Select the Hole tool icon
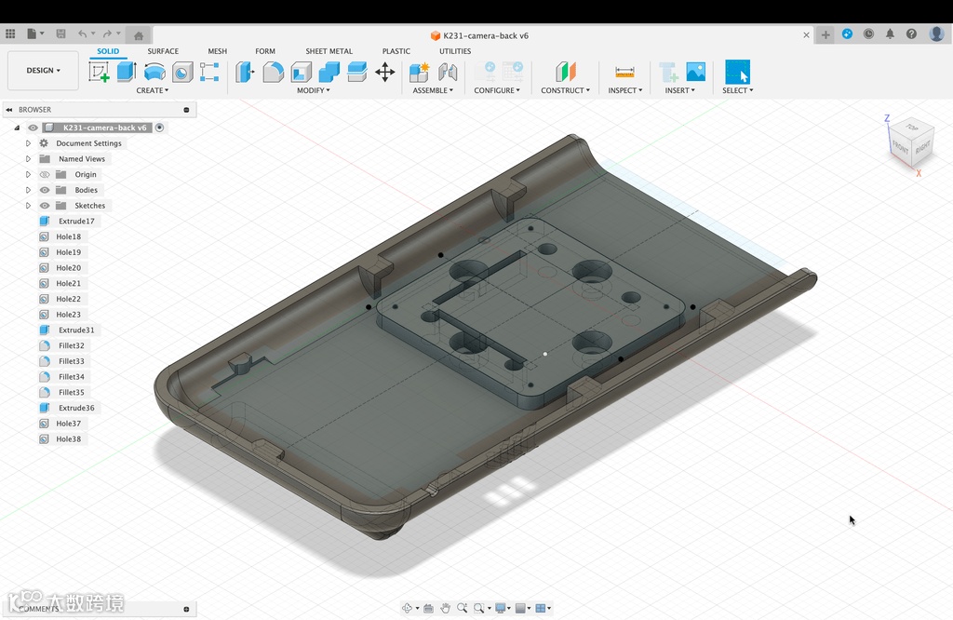953x620 pixels. coord(182,72)
